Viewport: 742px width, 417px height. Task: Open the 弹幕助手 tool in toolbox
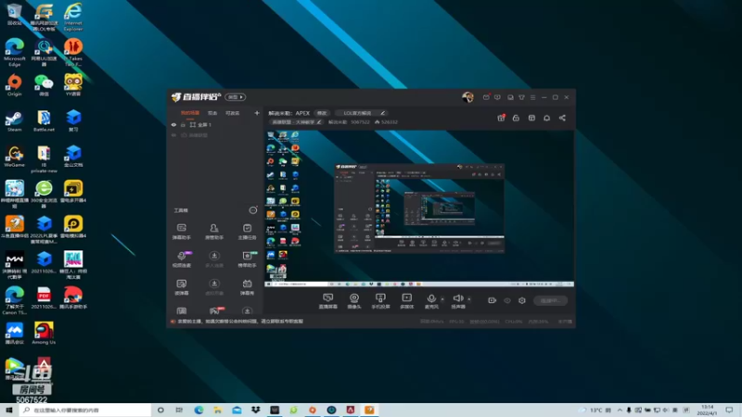coord(181,231)
